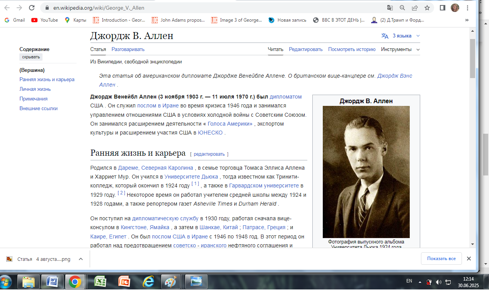Click the site lock icon in address bar

[x=48, y=8]
